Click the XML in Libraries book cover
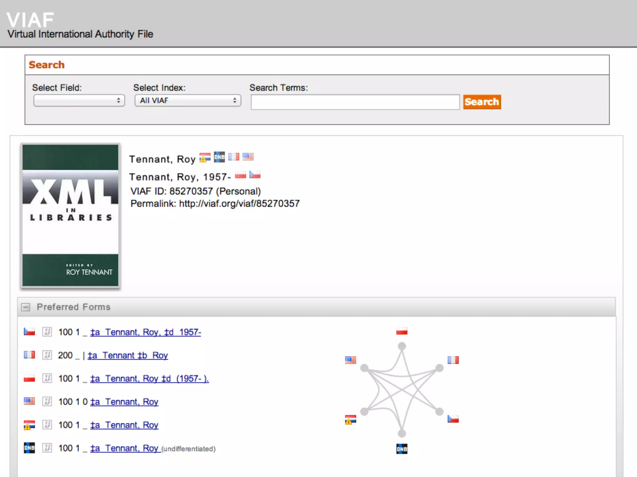 70,215
